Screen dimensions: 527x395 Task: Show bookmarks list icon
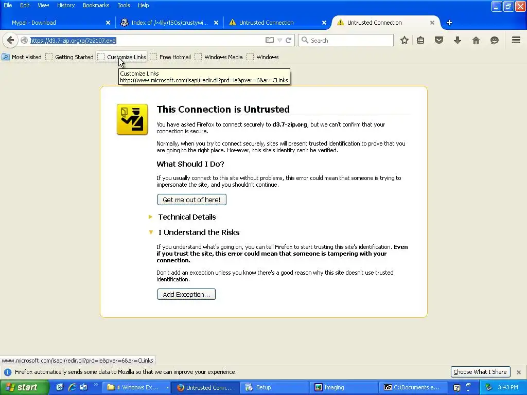click(420, 40)
